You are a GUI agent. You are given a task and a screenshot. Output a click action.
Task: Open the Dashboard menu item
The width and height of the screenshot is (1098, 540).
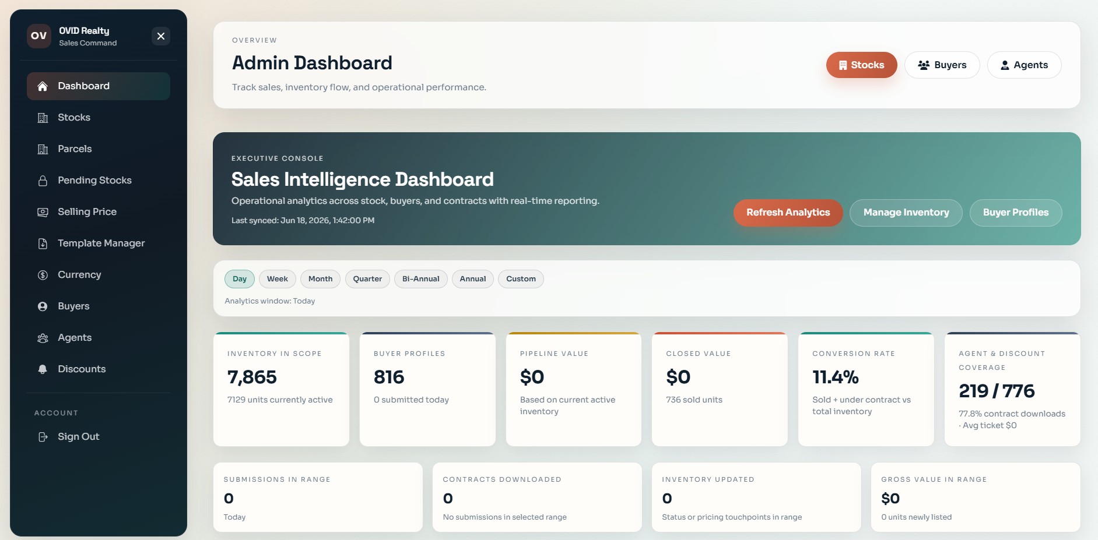(x=99, y=86)
